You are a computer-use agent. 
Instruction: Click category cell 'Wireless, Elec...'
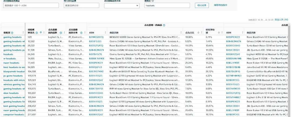click(76, 71)
